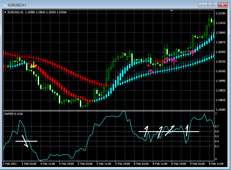This screenshot has height=170, width=231.
Task: Click the chart shift marker triangle
Action: (171, 11)
